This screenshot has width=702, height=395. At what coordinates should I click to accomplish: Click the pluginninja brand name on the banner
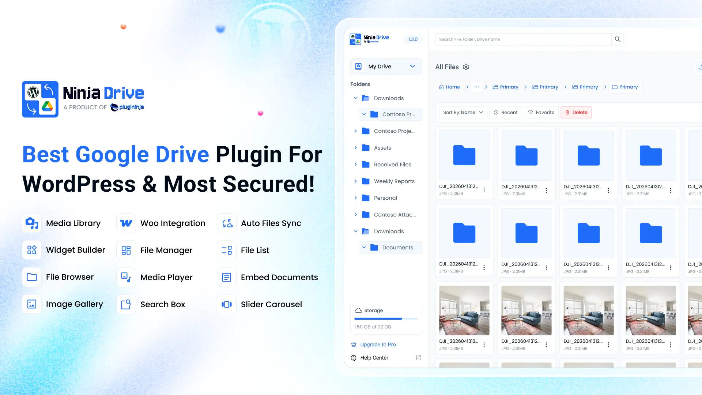[x=127, y=107]
